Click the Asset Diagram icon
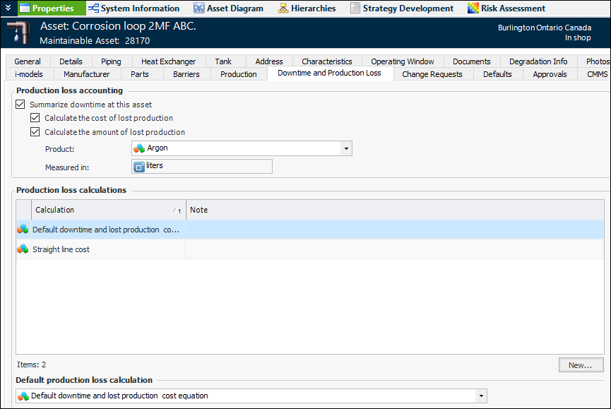Screen dimensions: 611x409 (x=199, y=8)
